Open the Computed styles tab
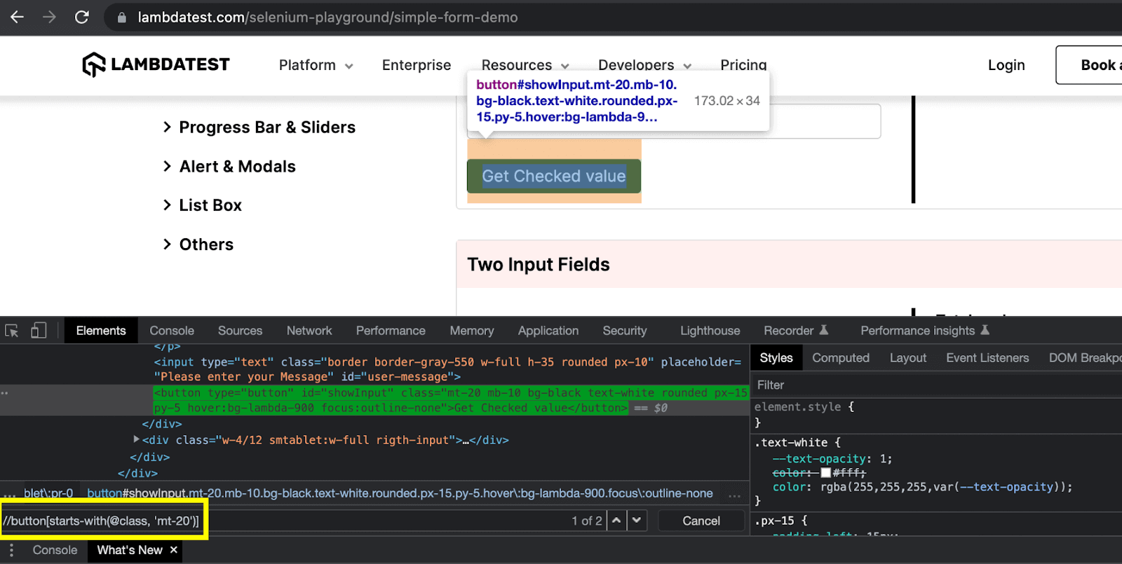The height and width of the screenshot is (564, 1122). 840,358
